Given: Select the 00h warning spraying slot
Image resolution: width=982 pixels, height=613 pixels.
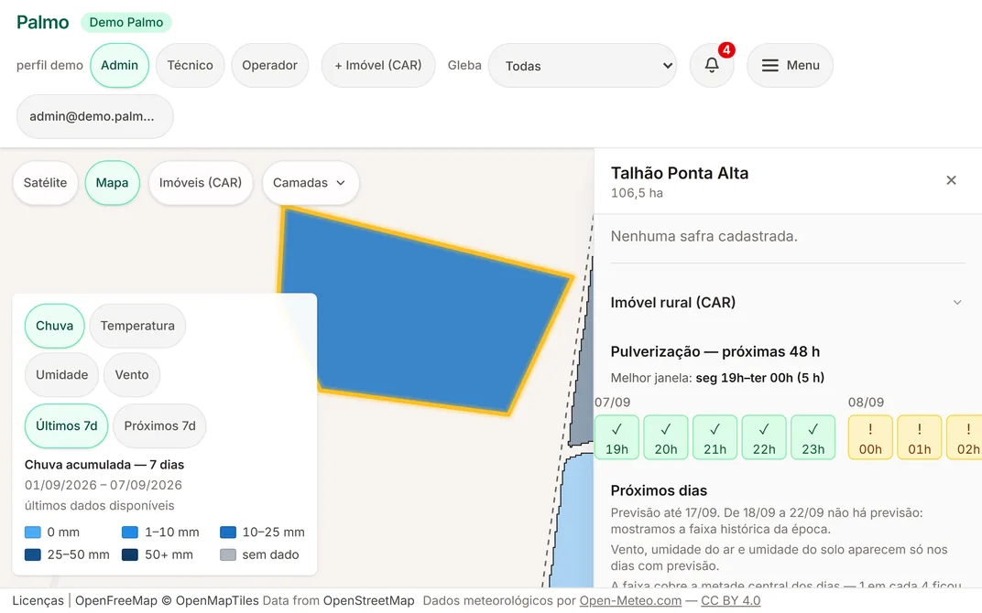Looking at the screenshot, I should click(x=870, y=437).
